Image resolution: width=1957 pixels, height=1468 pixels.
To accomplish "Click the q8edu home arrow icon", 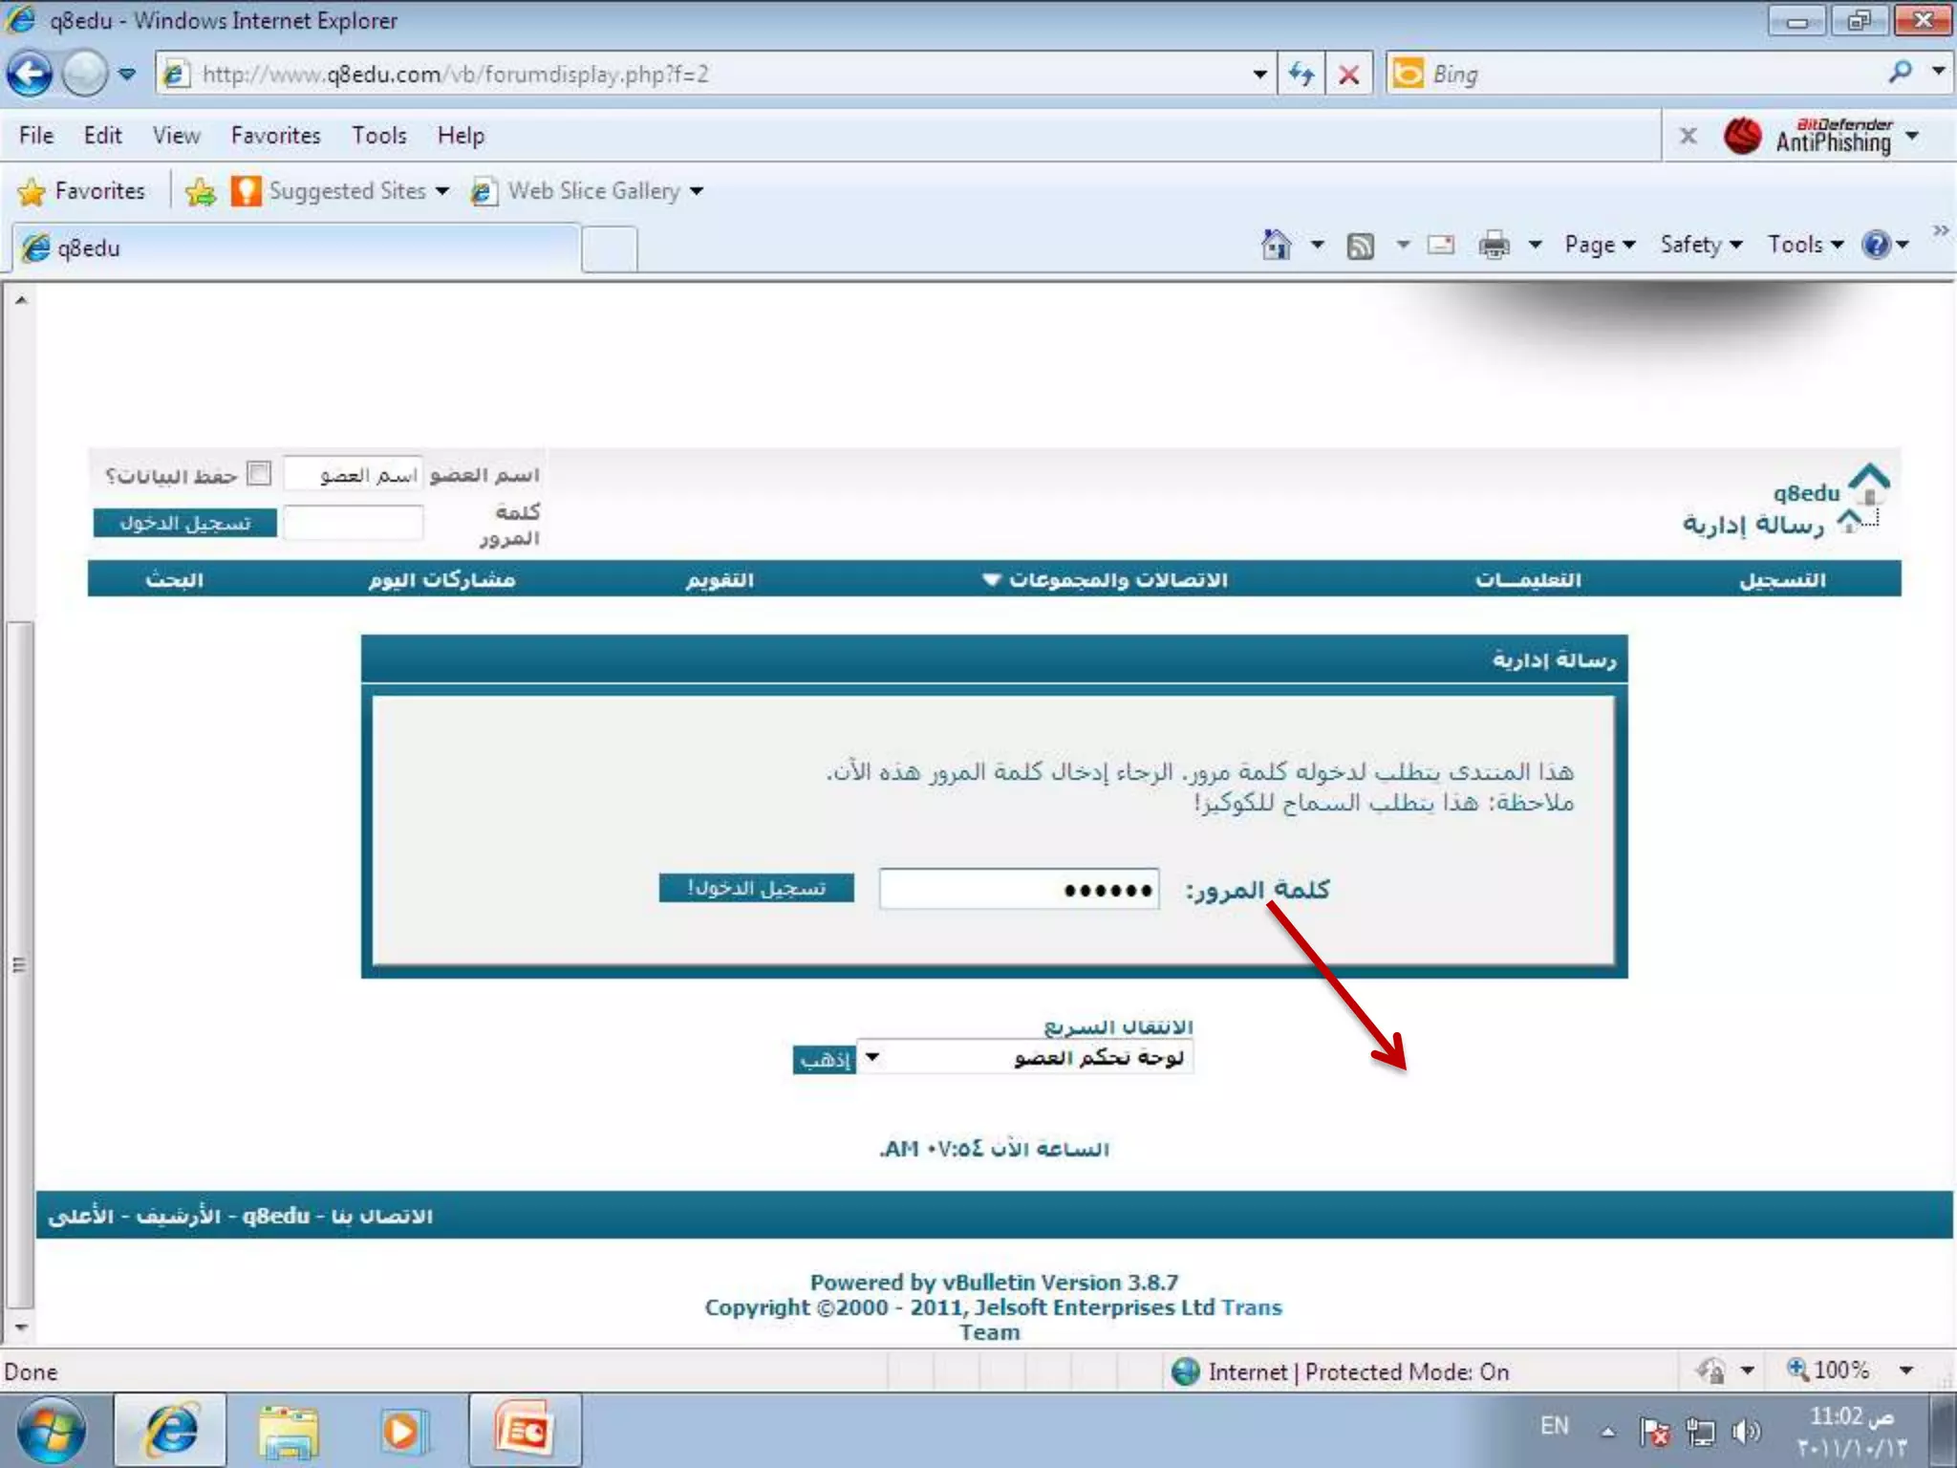I will pos(1869,483).
